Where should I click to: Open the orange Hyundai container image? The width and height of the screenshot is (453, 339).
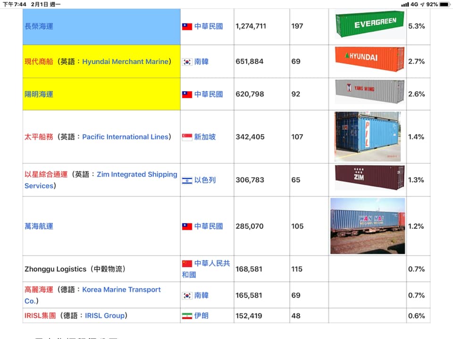[x=370, y=59]
